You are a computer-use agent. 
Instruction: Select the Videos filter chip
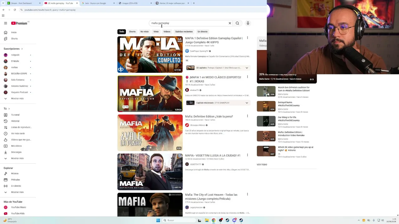pos(167,32)
